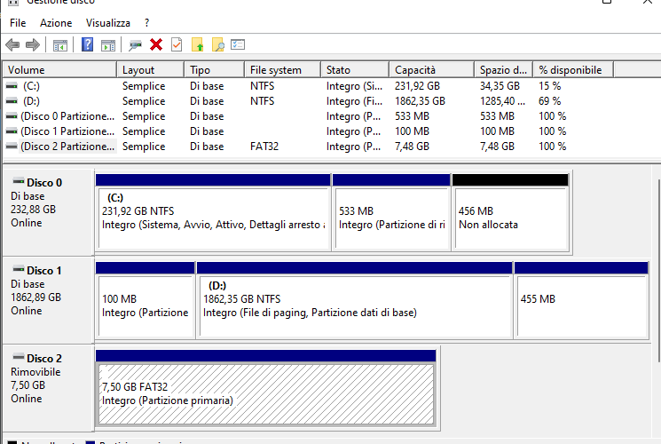Click the 69 % available cell
The width and height of the screenshot is (661, 444).
(x=550, y=101)
